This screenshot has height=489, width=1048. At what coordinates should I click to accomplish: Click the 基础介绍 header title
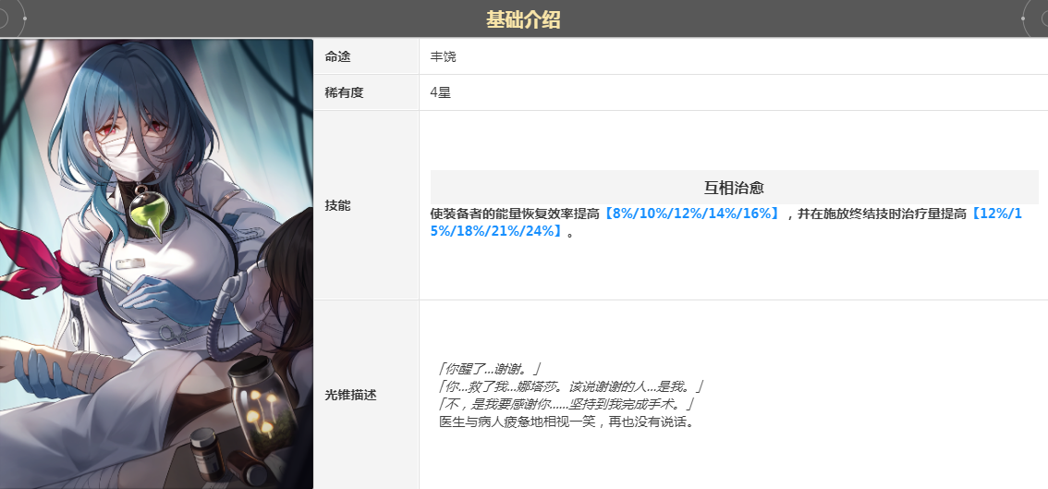(x=523, y=19)
